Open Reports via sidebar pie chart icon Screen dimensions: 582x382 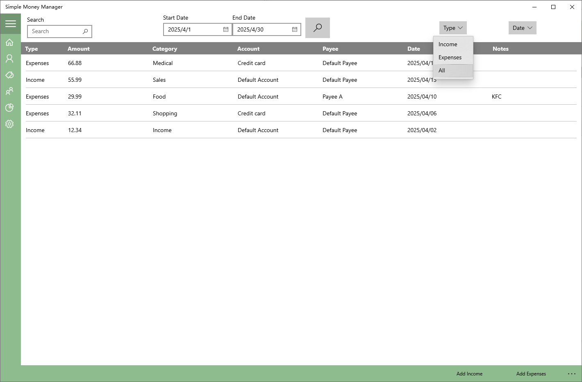point(9,108)
